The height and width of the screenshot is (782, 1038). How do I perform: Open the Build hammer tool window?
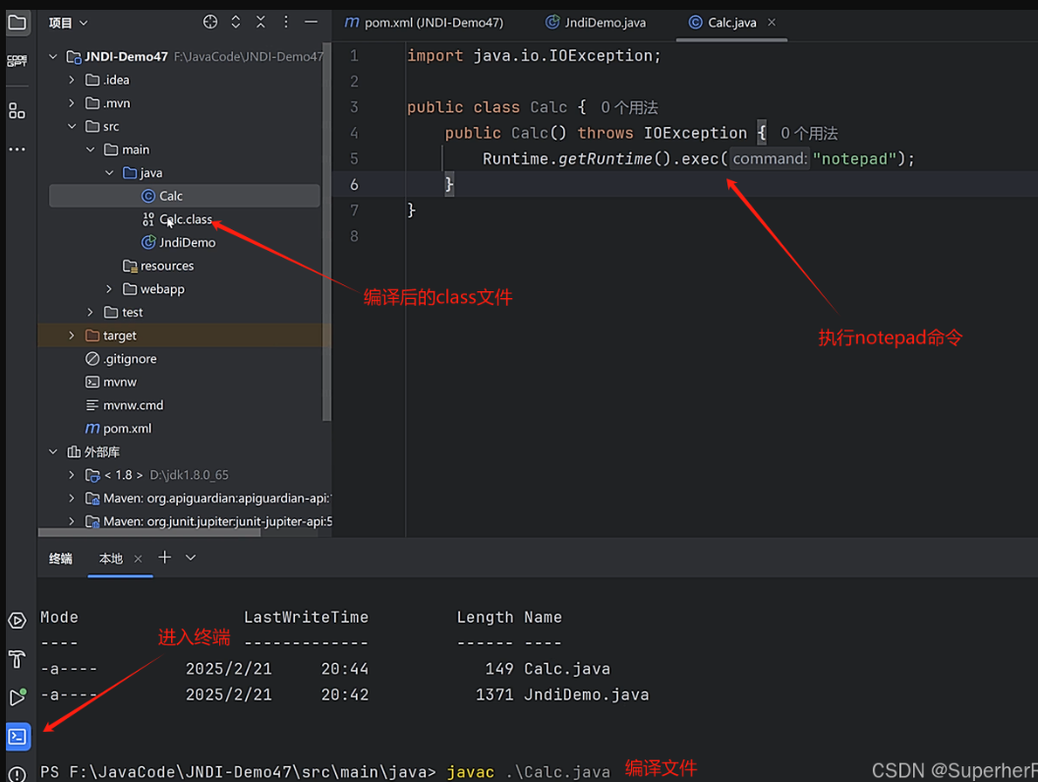point(18,659)
